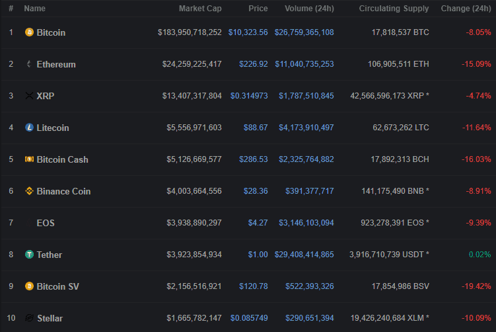Screen dimensions: 496x332
Task: Open the Bitcoin name link
Action: coord(51,32)
